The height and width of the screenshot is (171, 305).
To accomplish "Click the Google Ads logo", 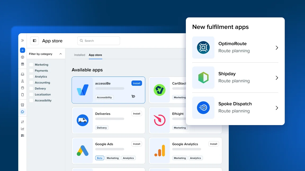I will [83, 151].
